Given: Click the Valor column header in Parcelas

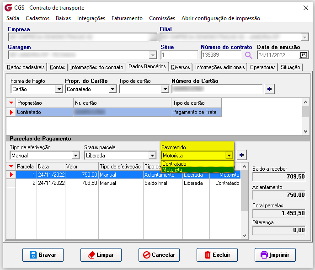Looking at the screenshot, I should [x=82, y=167].
